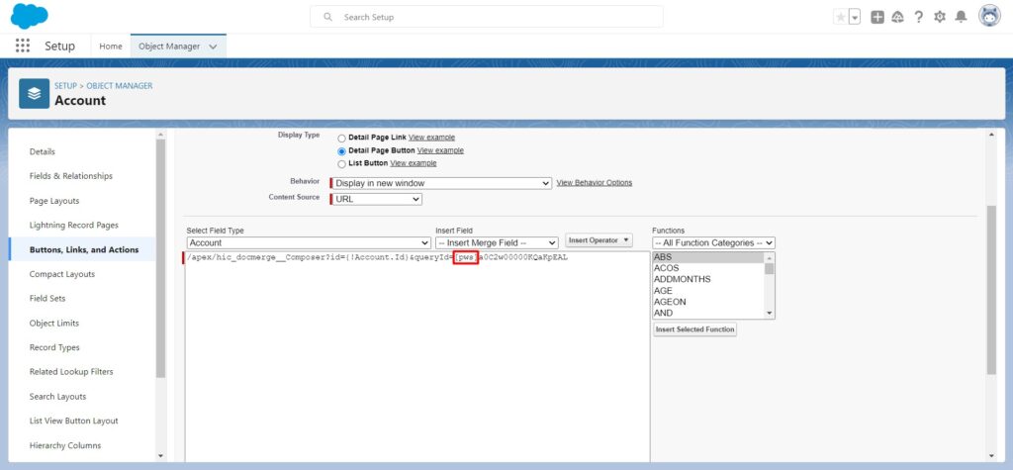Click the main page scrollbar down arrow
Image resolution: width=1013 pixels, height=470 pixels.
coord(991,456)
